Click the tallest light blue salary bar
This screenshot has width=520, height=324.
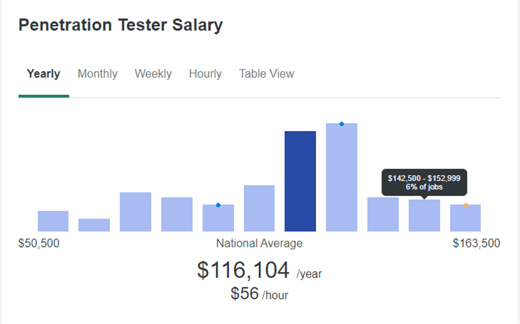pos(342,177)
